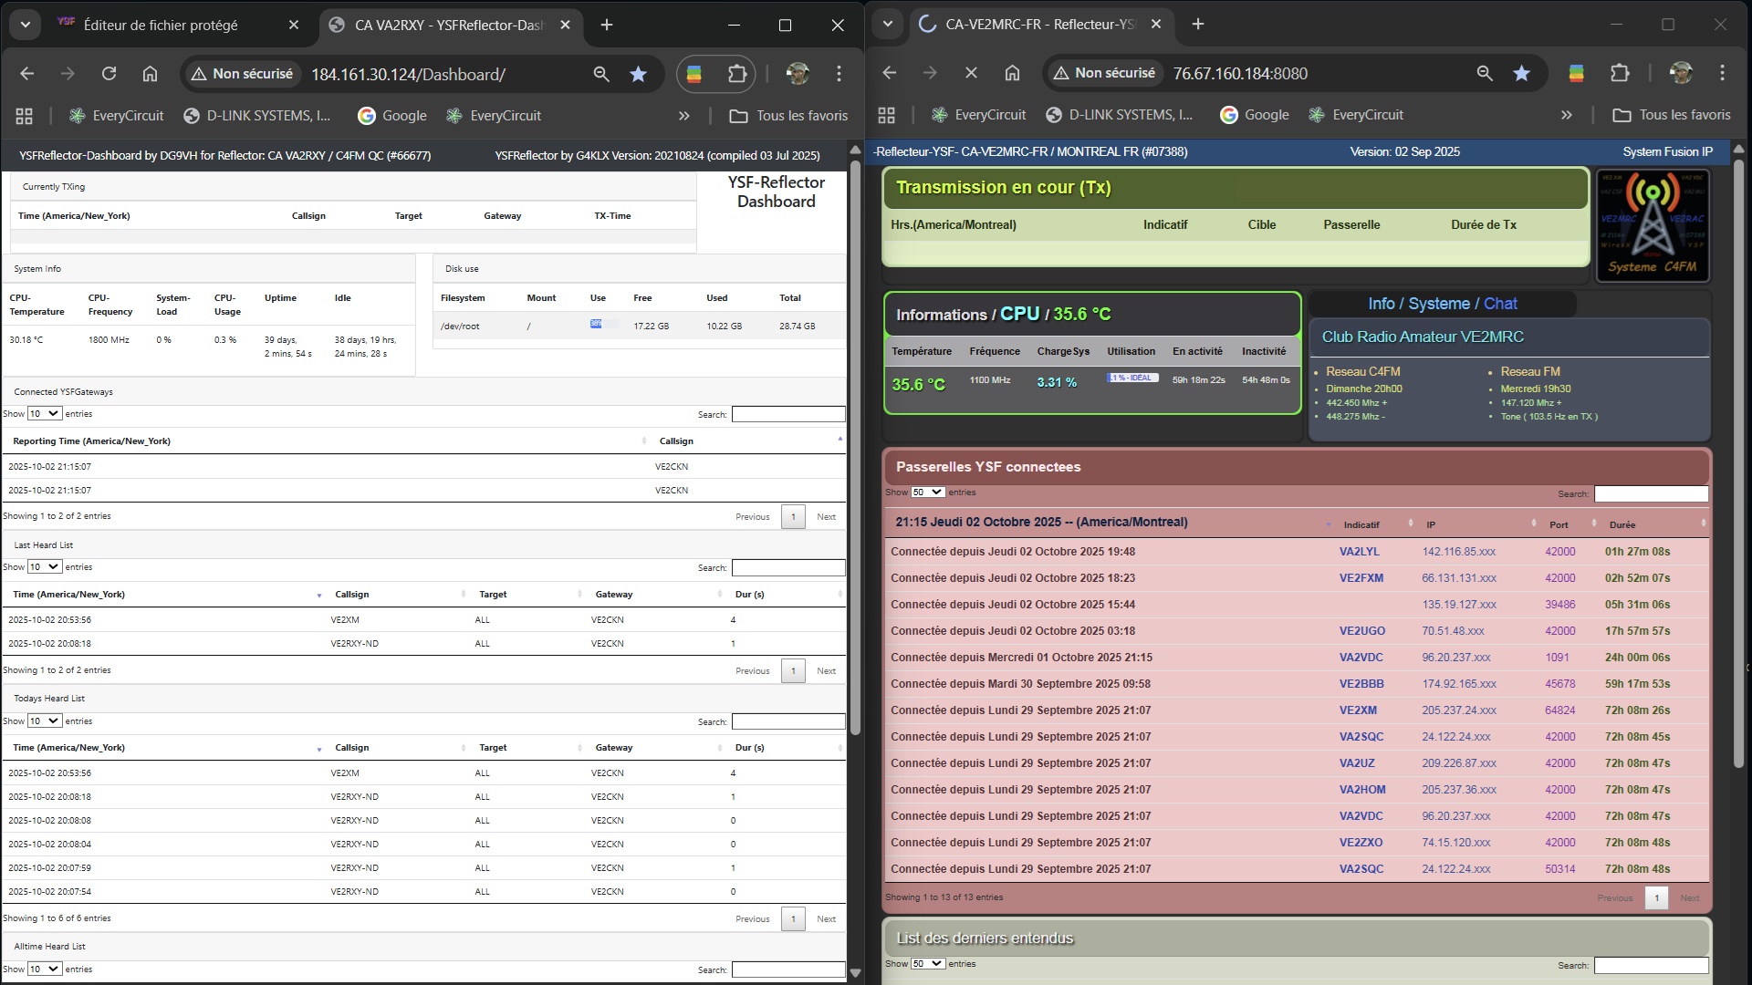Screen dimensions: 1752x985
Task: Open the Connected YSFGateways entries dropdown
Action: [44, 414]
